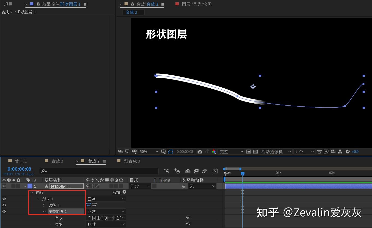Collapse the 形状 1 group
This screenshot has height=228, width=372.
[38, 199]
